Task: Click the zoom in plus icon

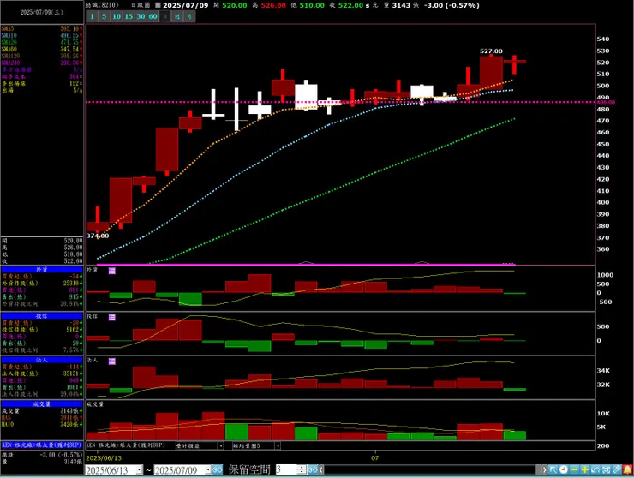Action: click(x=584, y=470)
